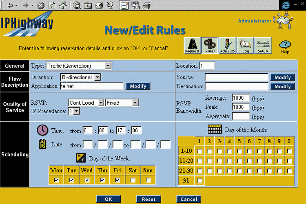Click the Time to hour field 17
This screenshot has height=204, width=306.
pos(121,130)
